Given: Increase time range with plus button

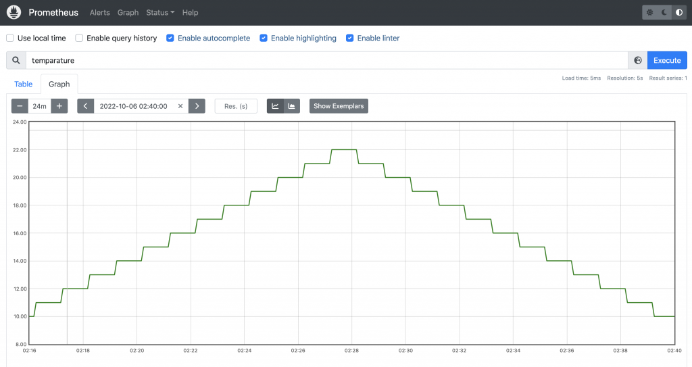Looking at the screenshot, I should pos(59,106).
